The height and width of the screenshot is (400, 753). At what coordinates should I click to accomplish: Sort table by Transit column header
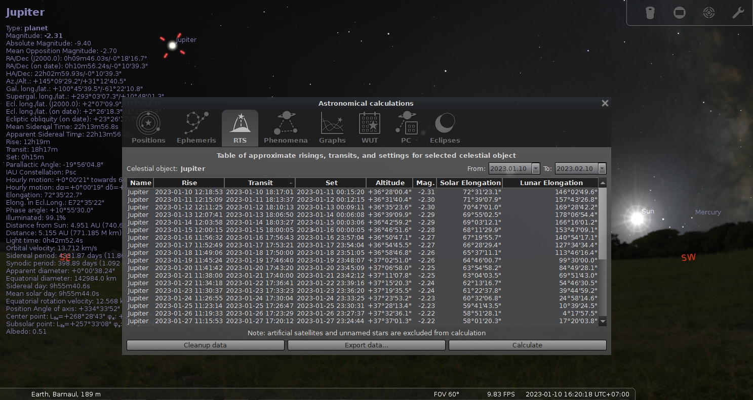point(260,183)
